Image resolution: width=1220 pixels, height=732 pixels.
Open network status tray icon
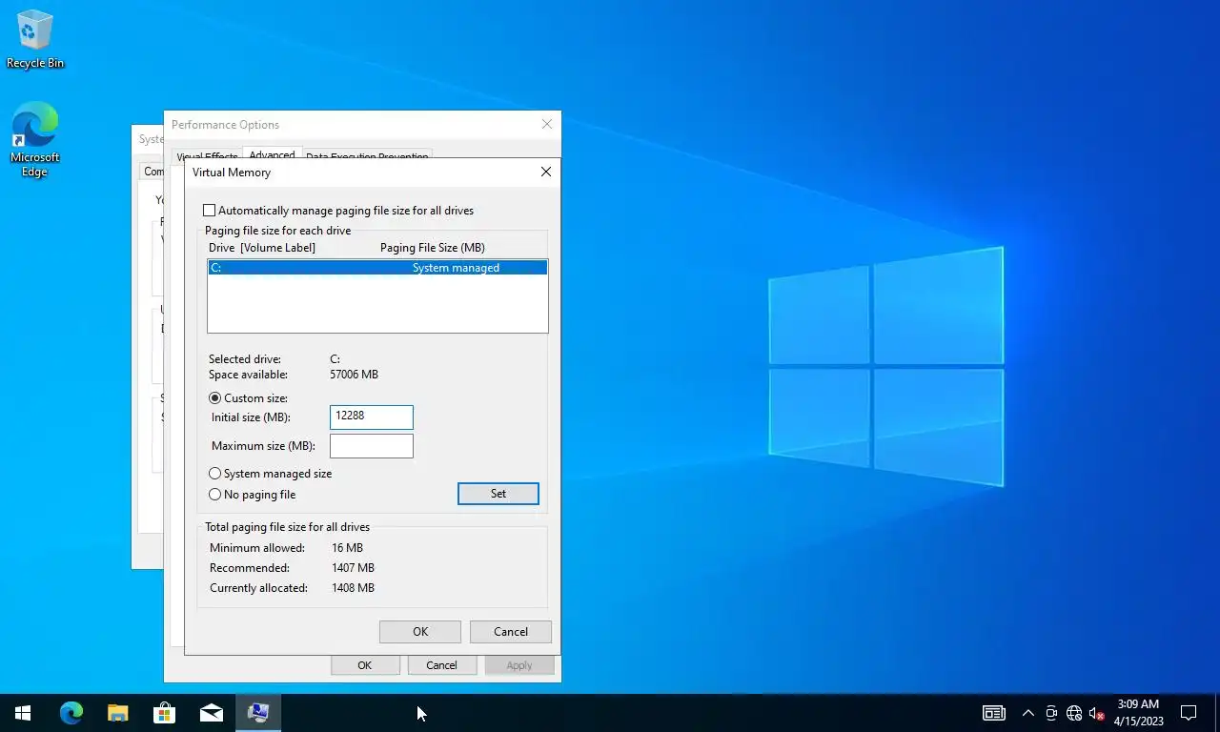tap(1074, 713)
